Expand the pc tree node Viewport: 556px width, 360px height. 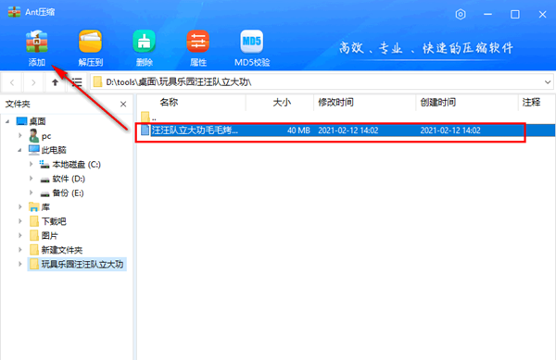[20, 135]
